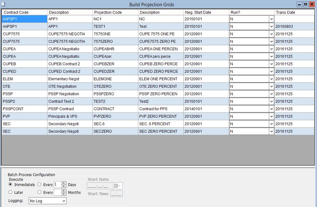Click the Months interval input field

57,192
